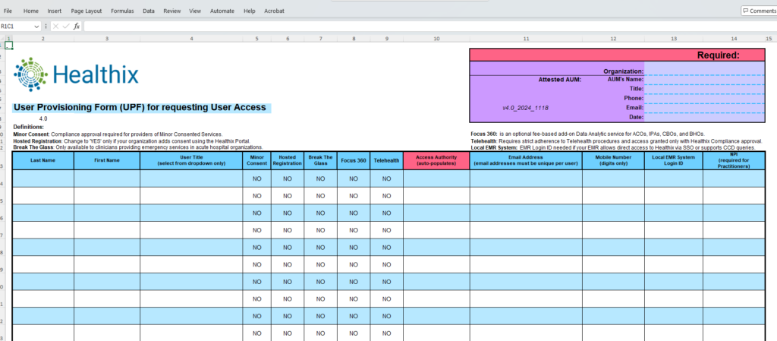Select the User Provisioning Form title cell
The width and height of the screenshot is (777, 341).
142,107
